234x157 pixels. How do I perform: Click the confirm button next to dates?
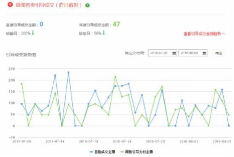click(219, 53)
